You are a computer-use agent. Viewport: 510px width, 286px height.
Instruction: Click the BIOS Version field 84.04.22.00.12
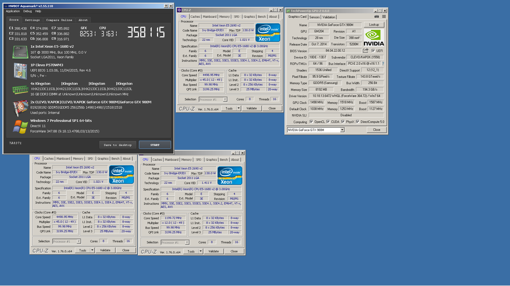[x=335, y=51]
